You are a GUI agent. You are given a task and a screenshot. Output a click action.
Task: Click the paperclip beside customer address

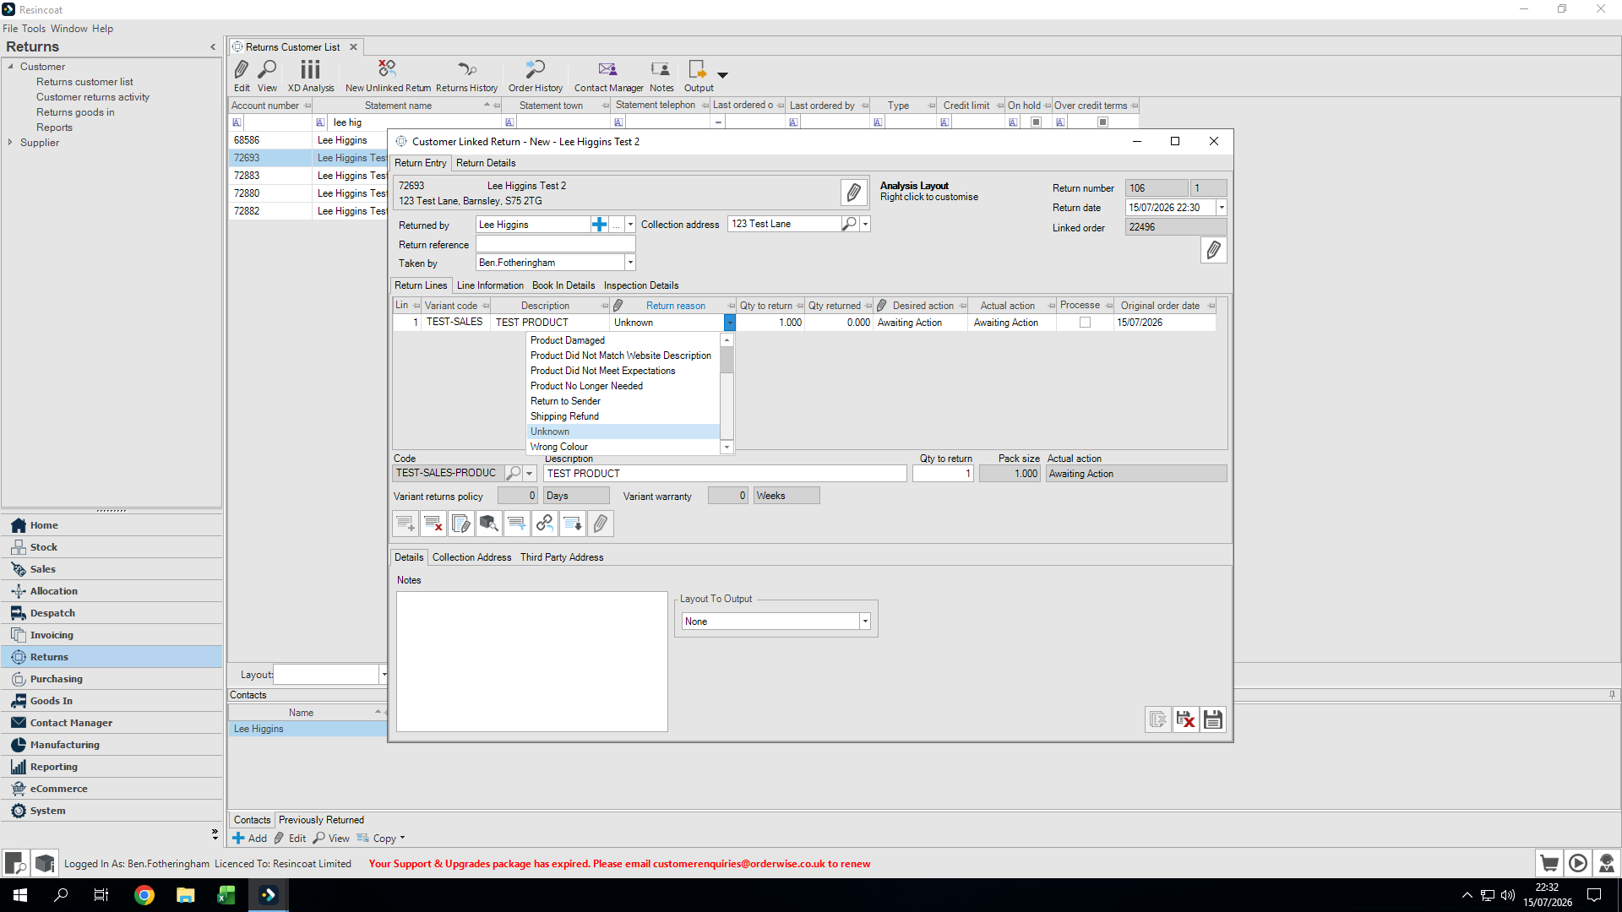(x=853, y=193)
